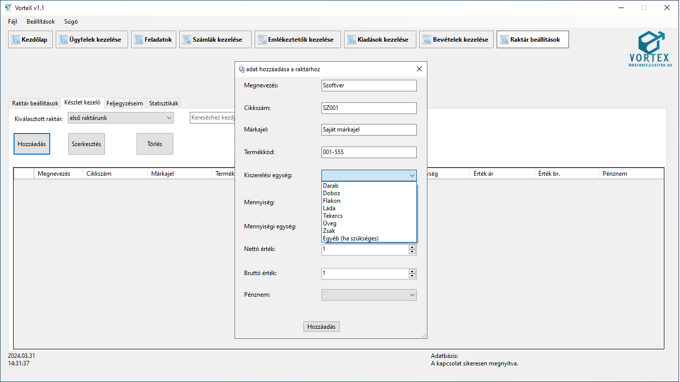The image size is (680, 382).
Task: Click the Kezdőlap toolbar icon
Action: (x=16, y=40)
